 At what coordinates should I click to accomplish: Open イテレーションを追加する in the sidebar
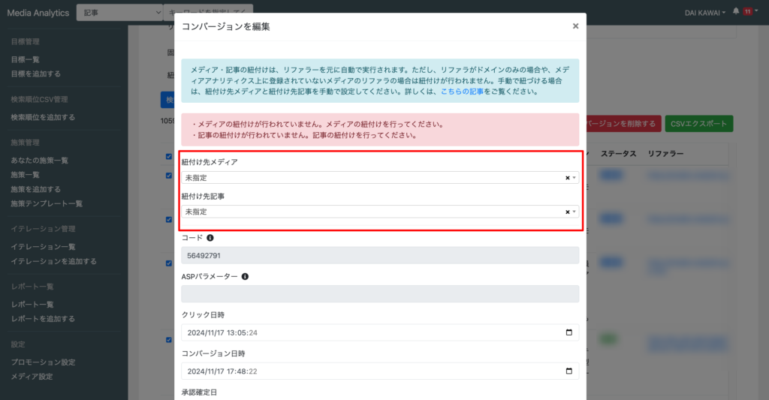(x=54, y=261)
